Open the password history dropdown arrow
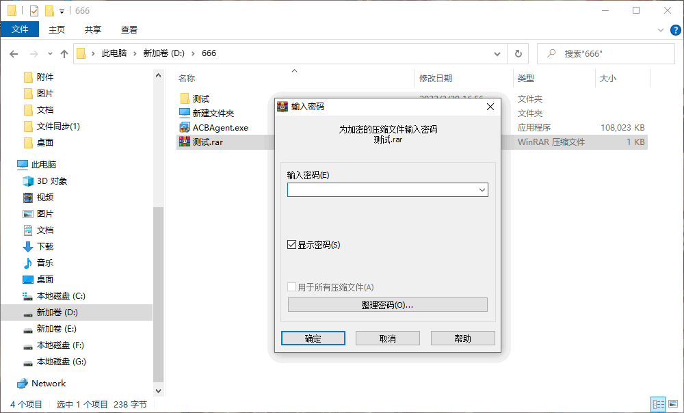The height and width of the screenshot is (413, 684). [x=482, y=189]
